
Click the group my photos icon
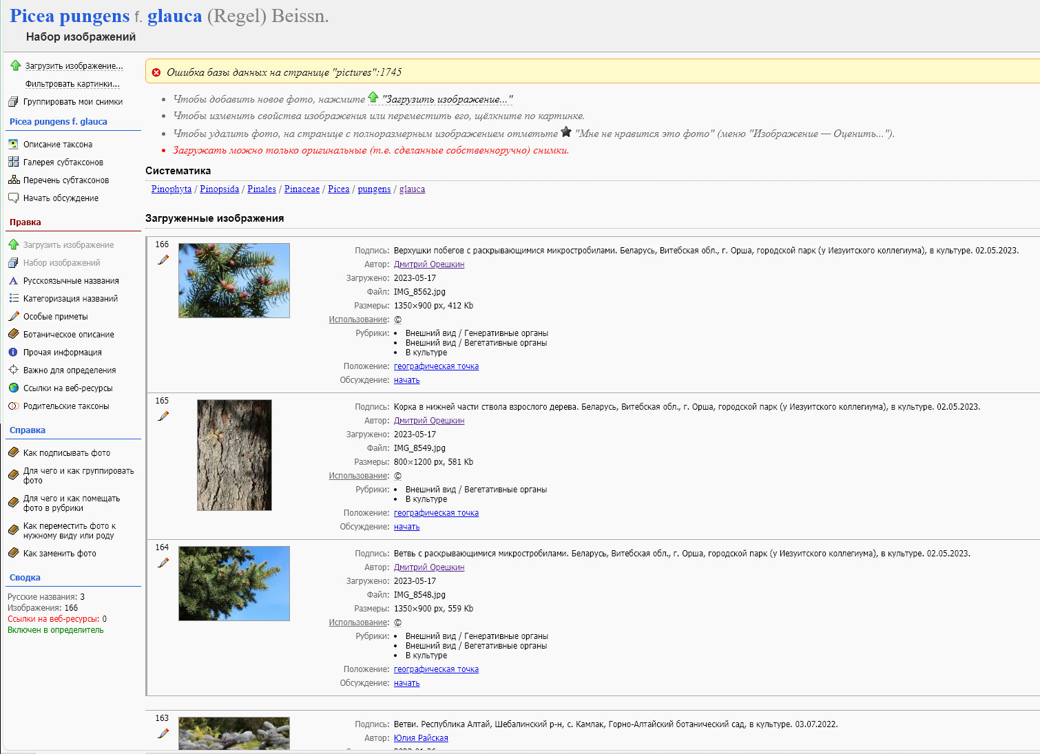tap(13, 101)
